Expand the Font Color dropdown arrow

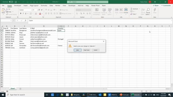42,13
